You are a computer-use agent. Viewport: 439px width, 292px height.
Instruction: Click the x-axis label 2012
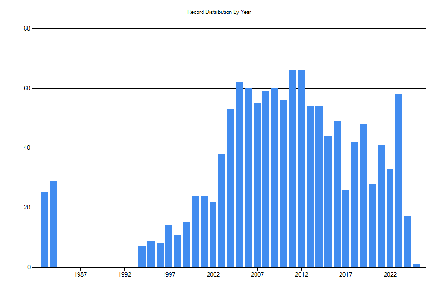(301, 275)
